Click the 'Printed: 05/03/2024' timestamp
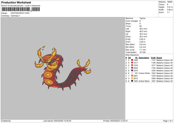Image resolution: width=174 pixels, height=123 pixels. (115, 121)
